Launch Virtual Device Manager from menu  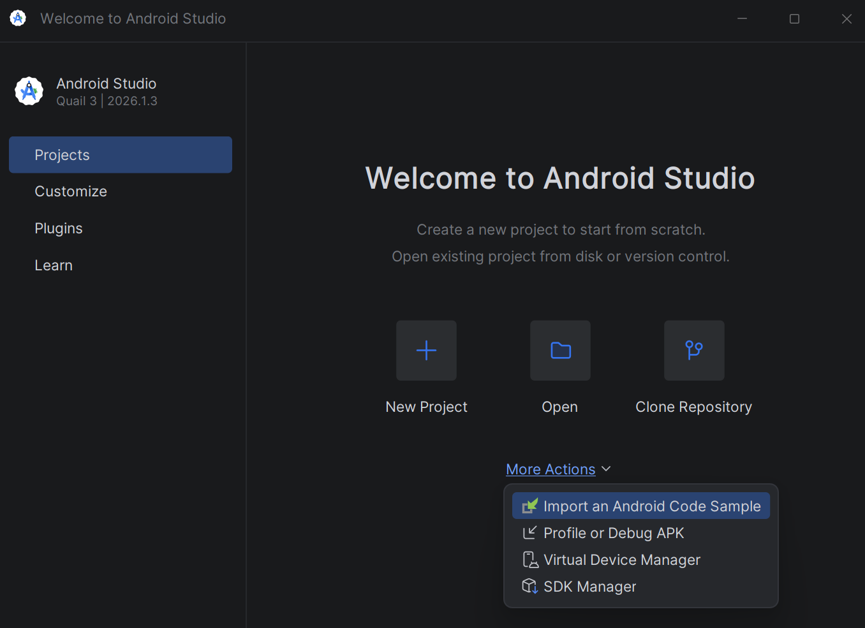coord(641,560)
